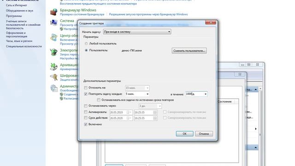Image resolution: width=295 pixels, height=166 pixels.
Task: Open the Administrative Tools icon
Action: coord(53,88)
